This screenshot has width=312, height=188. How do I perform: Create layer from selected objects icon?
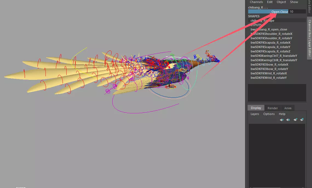302,120
